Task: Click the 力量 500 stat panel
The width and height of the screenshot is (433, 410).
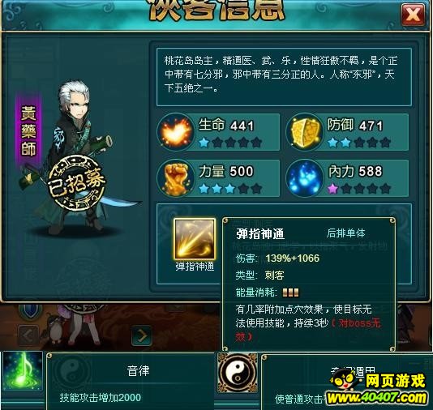Action: pos(218,178)
